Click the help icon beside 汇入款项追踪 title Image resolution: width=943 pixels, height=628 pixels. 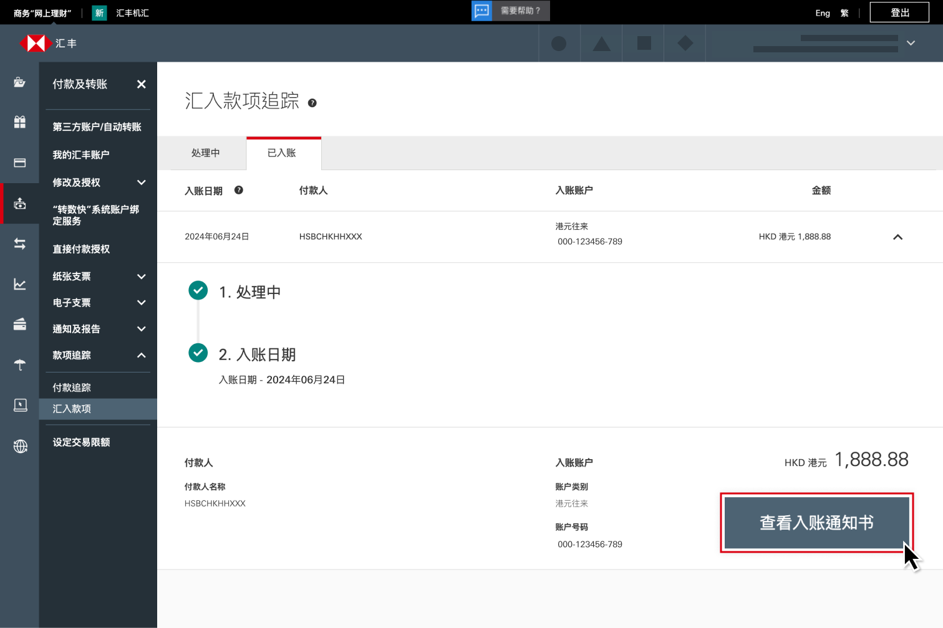click(312, 103)
